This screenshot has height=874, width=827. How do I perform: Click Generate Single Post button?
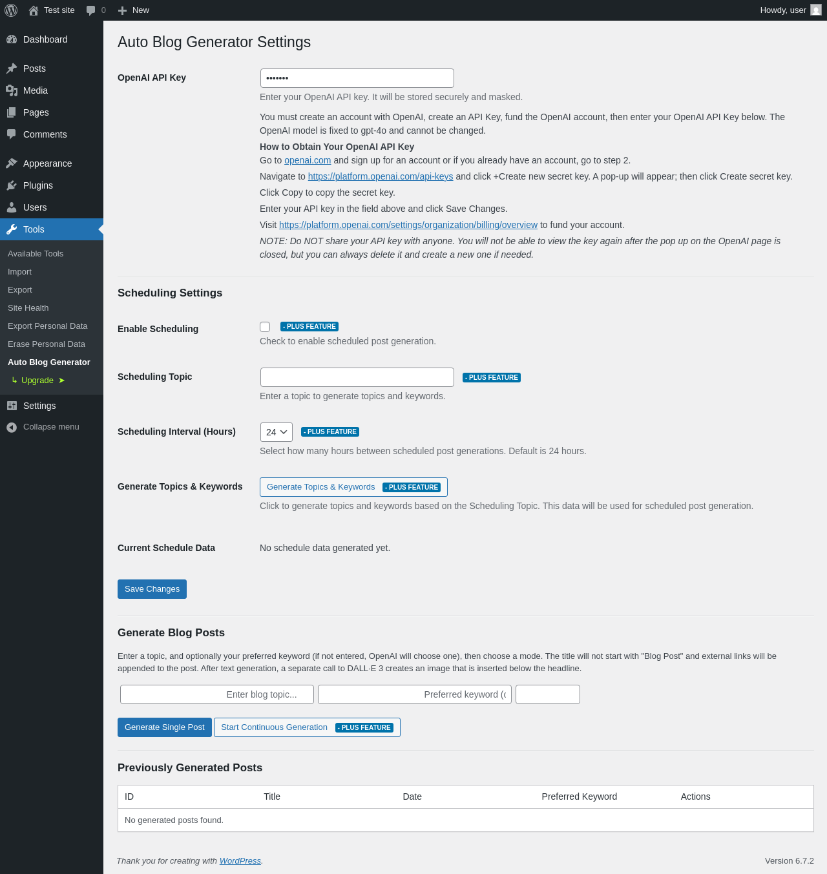click(x=165, y=727)
